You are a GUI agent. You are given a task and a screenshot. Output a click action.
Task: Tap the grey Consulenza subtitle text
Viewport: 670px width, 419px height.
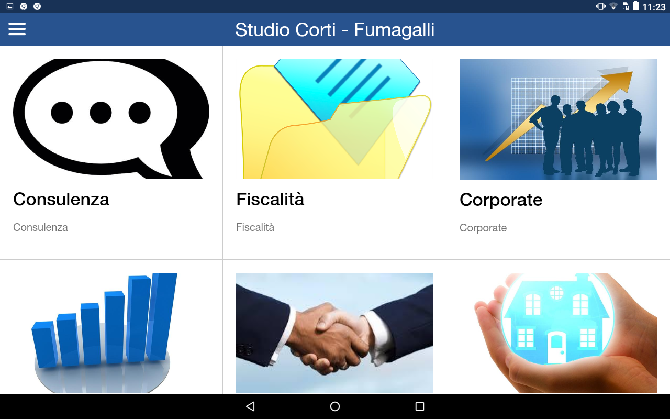pos(40,227)
